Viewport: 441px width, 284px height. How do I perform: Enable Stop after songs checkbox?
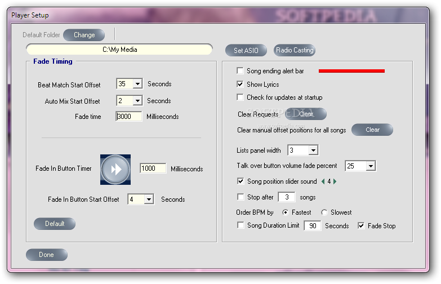(240, 197)
